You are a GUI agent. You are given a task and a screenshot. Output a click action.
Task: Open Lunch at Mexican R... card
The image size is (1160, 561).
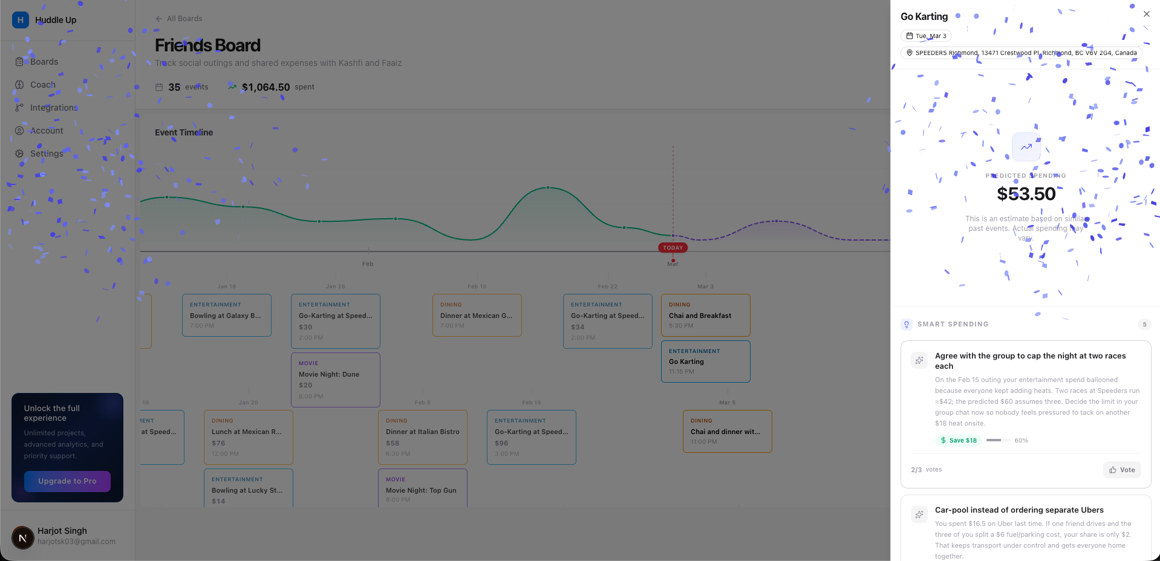click(x=249, y=437)
